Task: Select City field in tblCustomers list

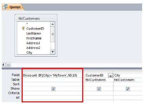Action: [29, 53]
